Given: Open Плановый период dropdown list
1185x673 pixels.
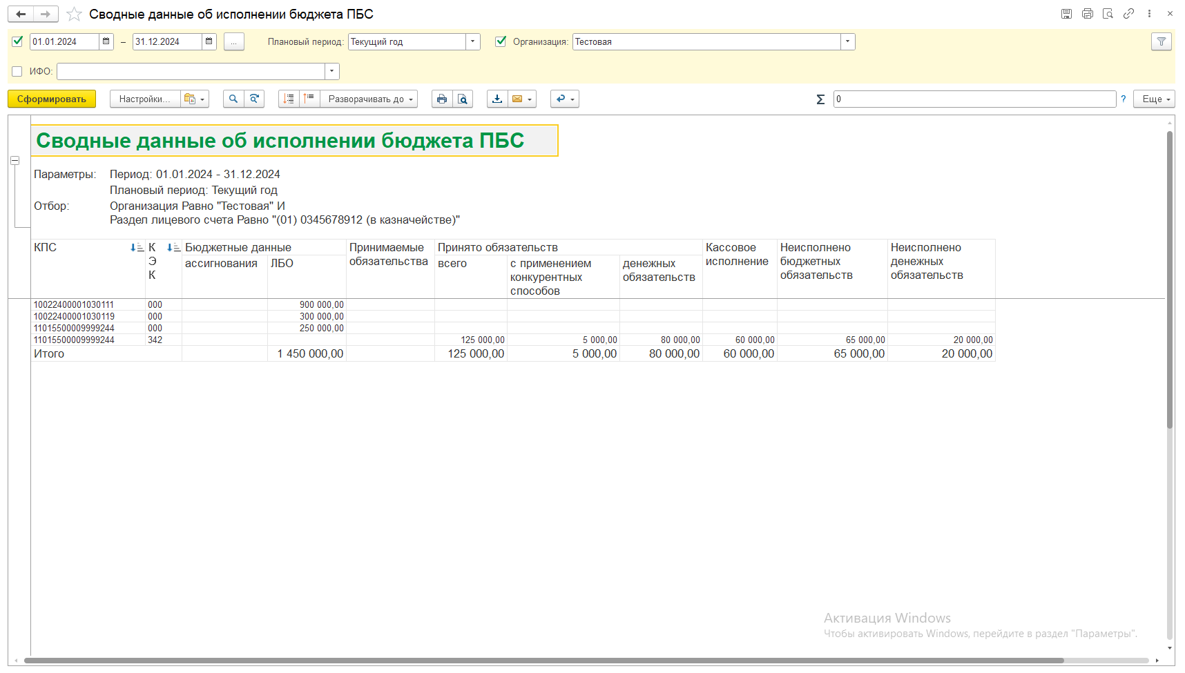Looking at the screenshot, I should [x=473, y=41].
